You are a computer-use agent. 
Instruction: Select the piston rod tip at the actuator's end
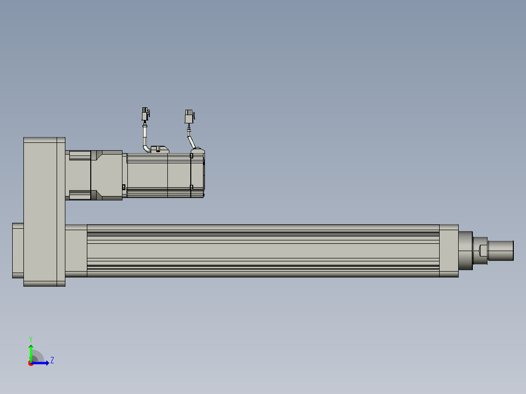tap(501, 251)
